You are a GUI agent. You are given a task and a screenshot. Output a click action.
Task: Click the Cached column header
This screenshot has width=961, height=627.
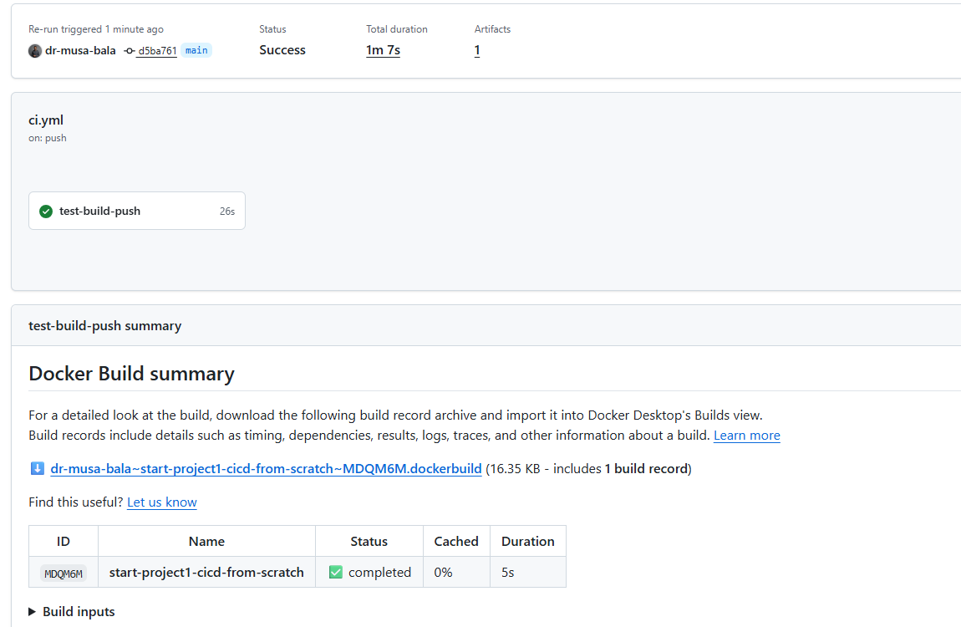456,541
